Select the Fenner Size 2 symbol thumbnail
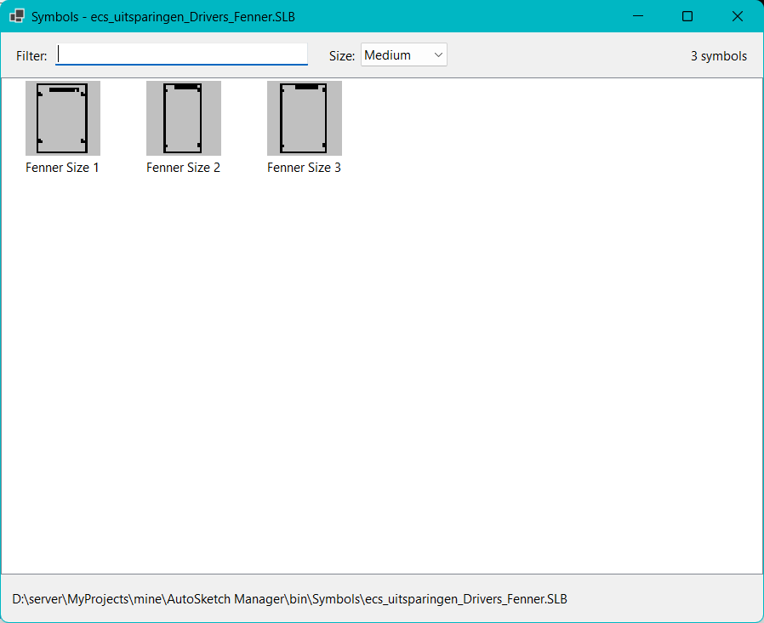 click(184, 118)
